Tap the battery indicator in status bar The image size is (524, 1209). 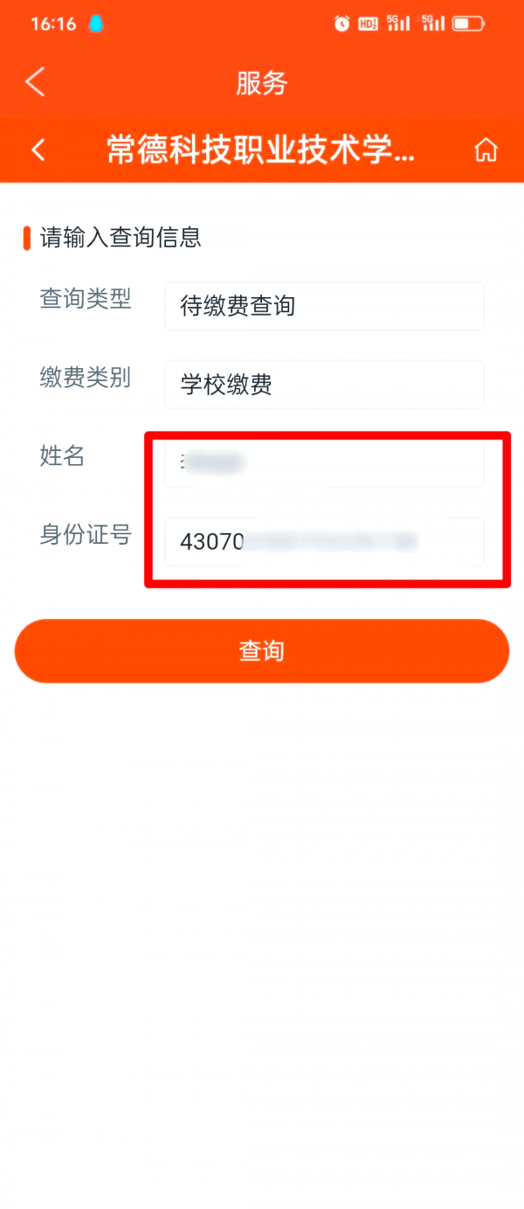point(469,24)
